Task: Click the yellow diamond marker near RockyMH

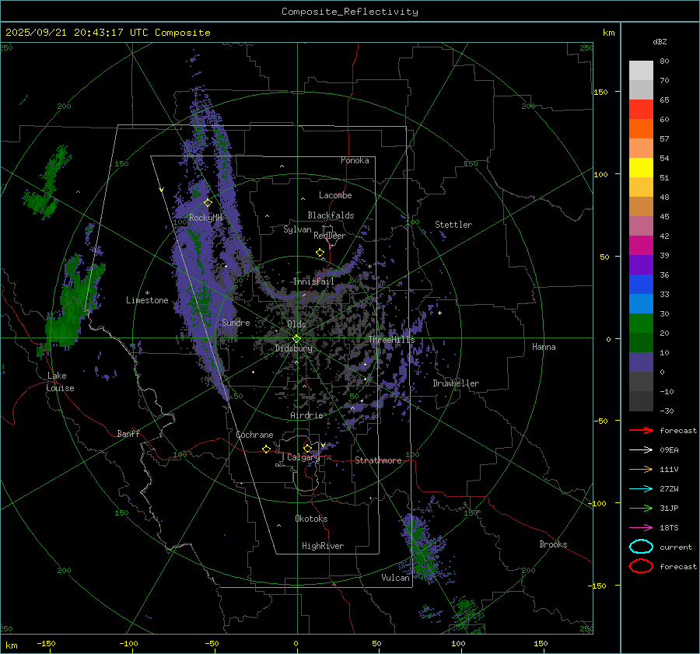Action: coord(208,202)
